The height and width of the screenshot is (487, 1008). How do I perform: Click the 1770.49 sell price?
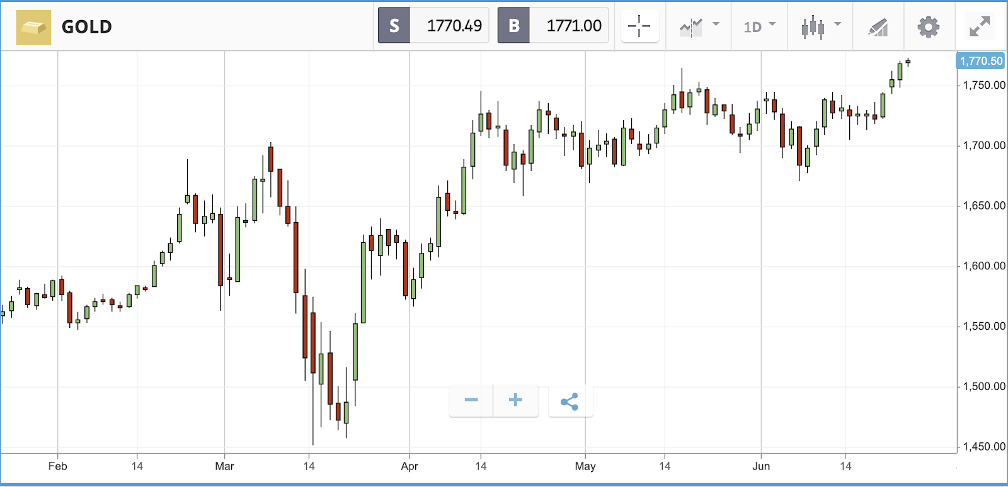(454, 26)
